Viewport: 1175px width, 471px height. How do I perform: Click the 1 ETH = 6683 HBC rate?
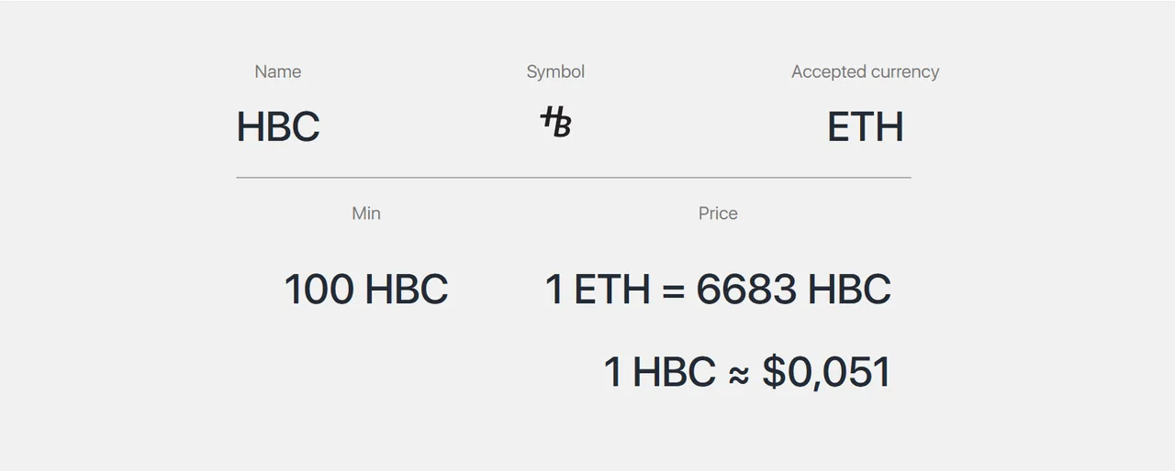(718, 290)
